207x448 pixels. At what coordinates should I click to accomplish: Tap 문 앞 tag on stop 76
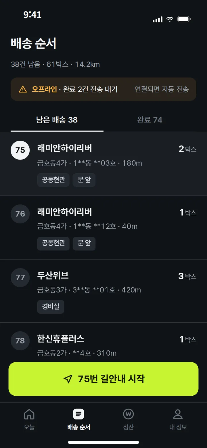(84, 244)
